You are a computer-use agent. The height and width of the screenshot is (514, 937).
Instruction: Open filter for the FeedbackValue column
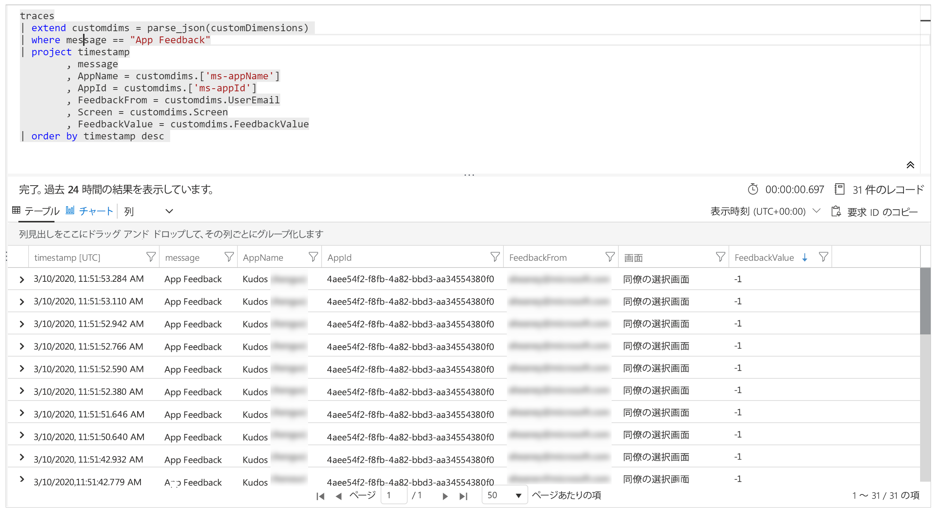point(823,257)
